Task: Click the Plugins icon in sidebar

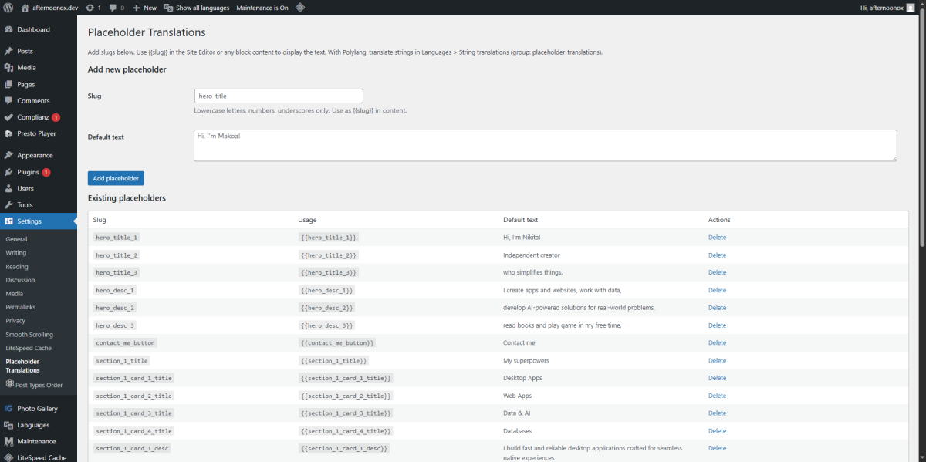Action: click(x=8, y=172)
